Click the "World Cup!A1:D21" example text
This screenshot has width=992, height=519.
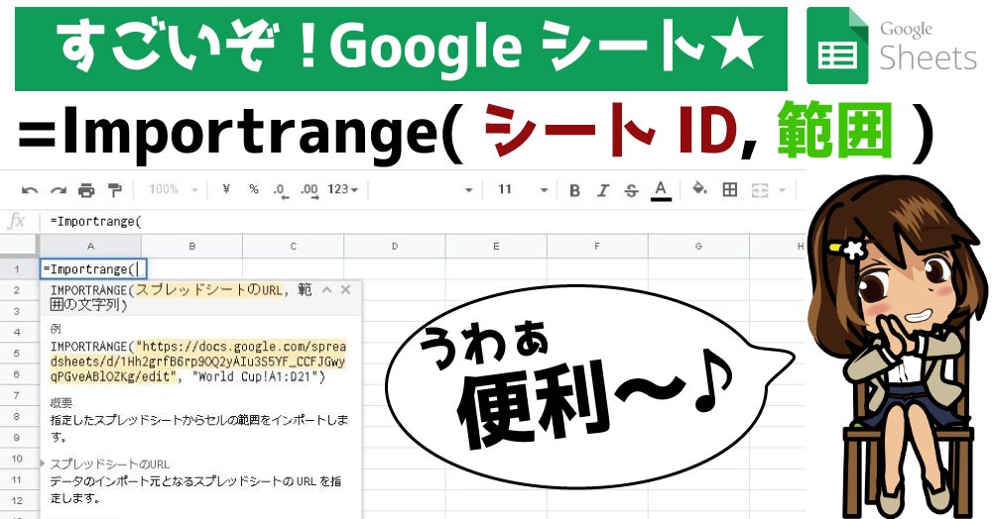[x=256, y=377]
